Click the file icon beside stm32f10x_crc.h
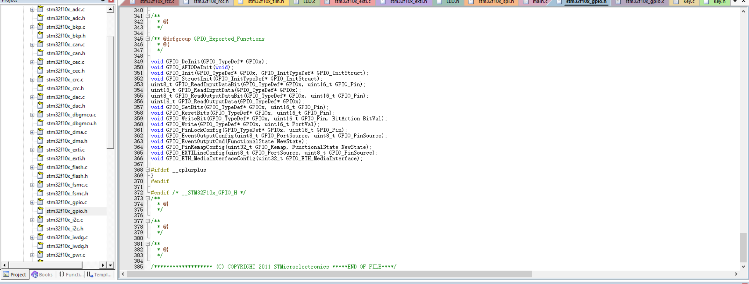Viewport: 749px width, 284px height. [41, 88]
